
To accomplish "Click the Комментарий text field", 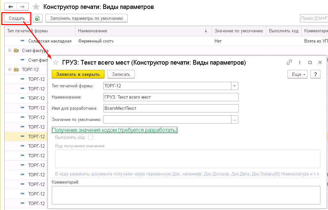I will pyautogui.click(x=186, y=195).
